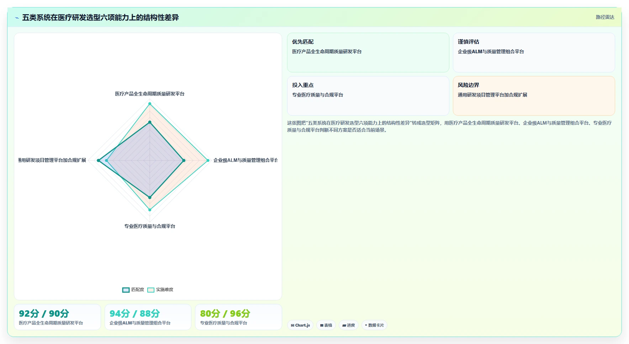The height and width of the screenshot is (344, 629).
Task: Click 企业级ALM与质量管理组合平台 text in 谨慎评估 card
Action: pyautogui.click(x=491, y=51)
